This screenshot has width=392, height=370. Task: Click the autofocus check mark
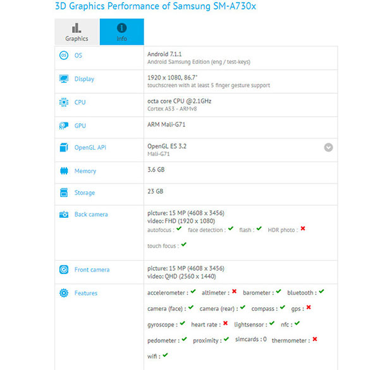179,229
